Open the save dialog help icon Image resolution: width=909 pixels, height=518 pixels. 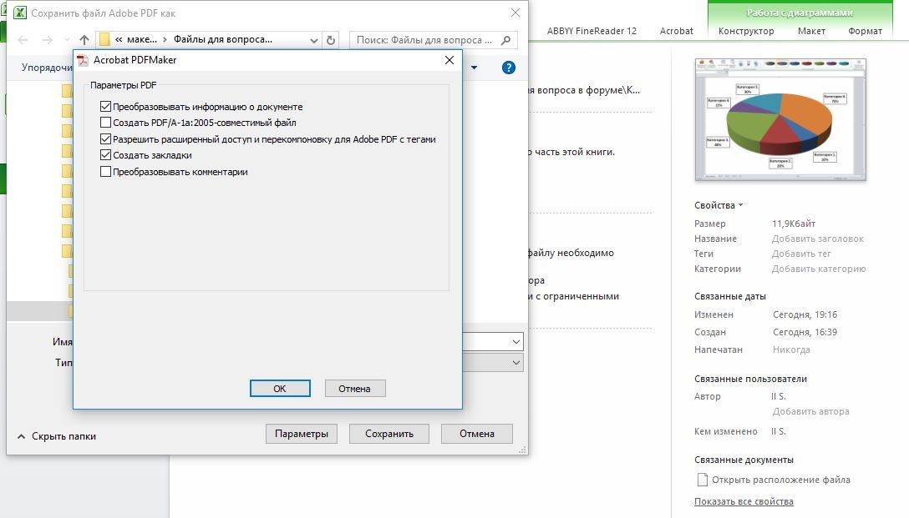(x=509, y=68)
